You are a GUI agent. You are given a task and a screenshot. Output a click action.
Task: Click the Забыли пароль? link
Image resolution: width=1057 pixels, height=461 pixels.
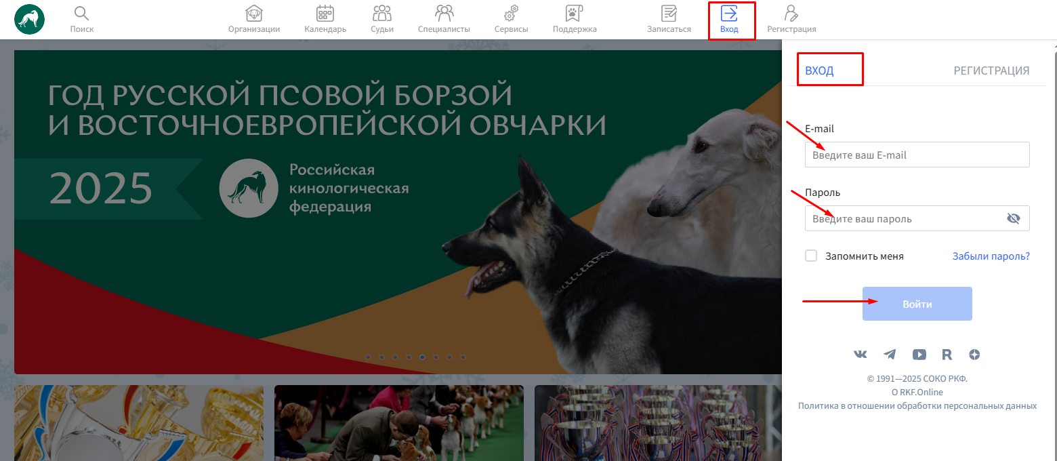991,256
